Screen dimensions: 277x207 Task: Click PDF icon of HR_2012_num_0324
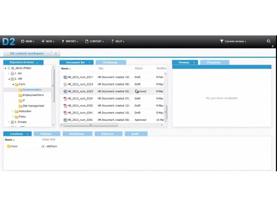point(65,98)
